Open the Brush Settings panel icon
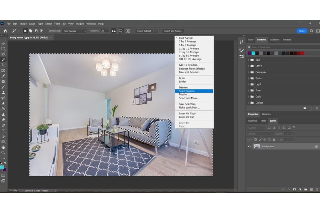This screenshot has height=213, width=320. point(241,50)
